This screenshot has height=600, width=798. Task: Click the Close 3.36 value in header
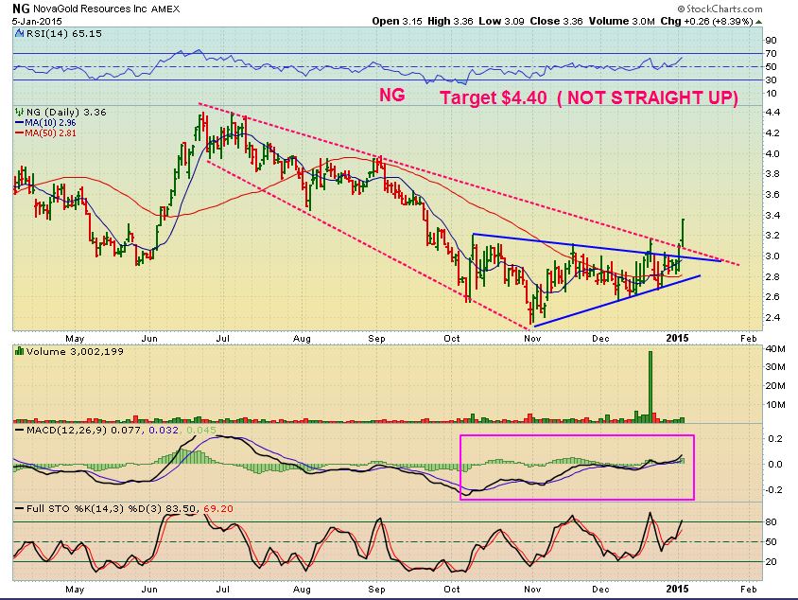556,22
